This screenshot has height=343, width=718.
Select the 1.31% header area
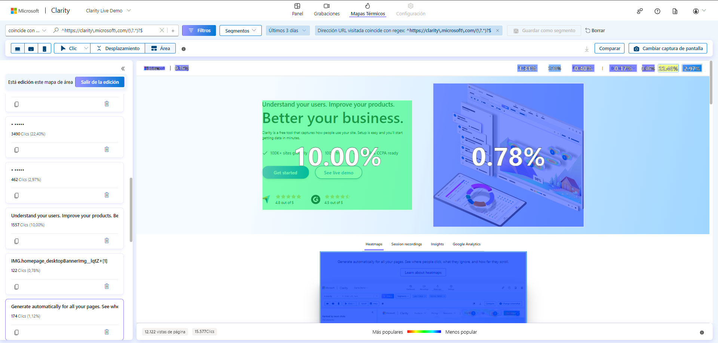pyautogui.click(x=527, y=68)
